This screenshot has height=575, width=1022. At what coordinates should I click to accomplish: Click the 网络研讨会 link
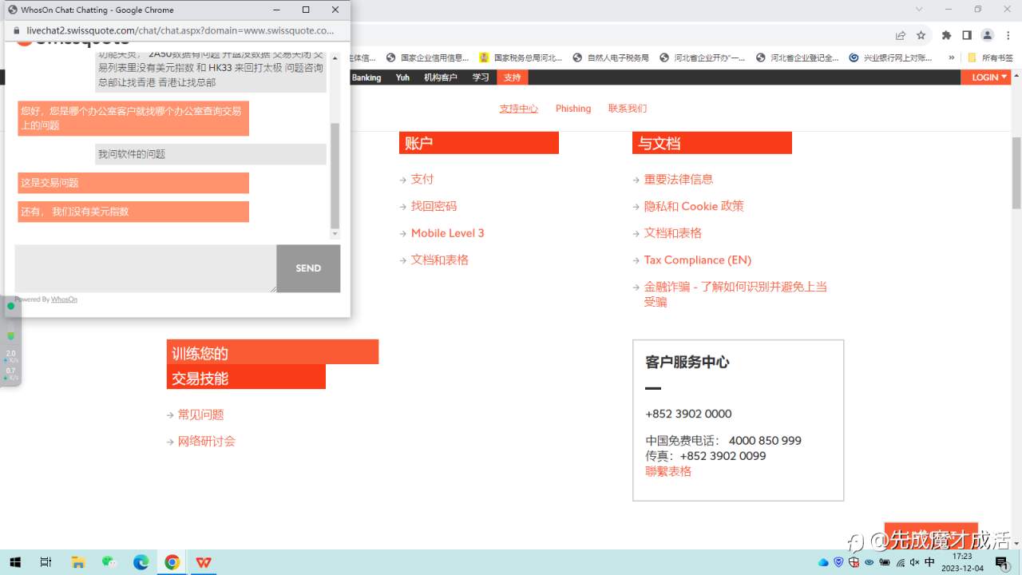coord(206,441)
